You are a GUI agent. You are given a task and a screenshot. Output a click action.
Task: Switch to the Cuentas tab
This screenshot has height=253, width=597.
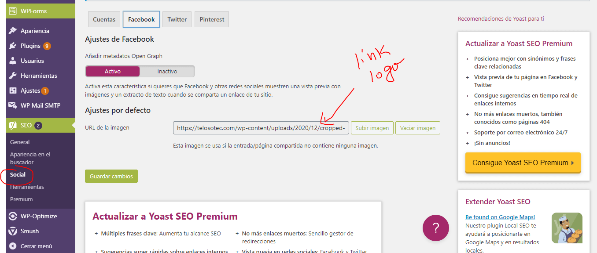[104, 19]
